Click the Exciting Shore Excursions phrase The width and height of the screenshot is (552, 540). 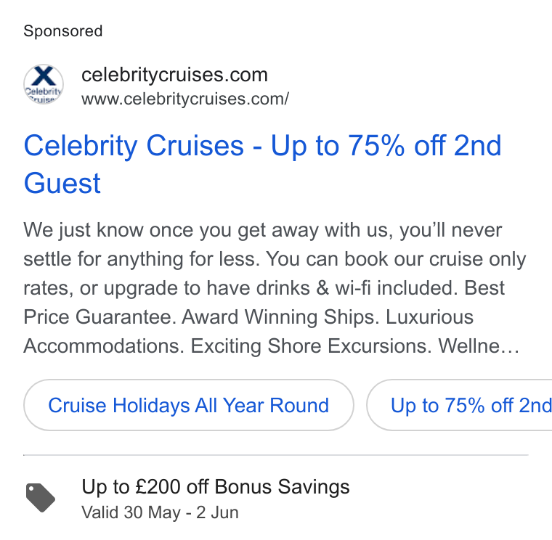311,346
